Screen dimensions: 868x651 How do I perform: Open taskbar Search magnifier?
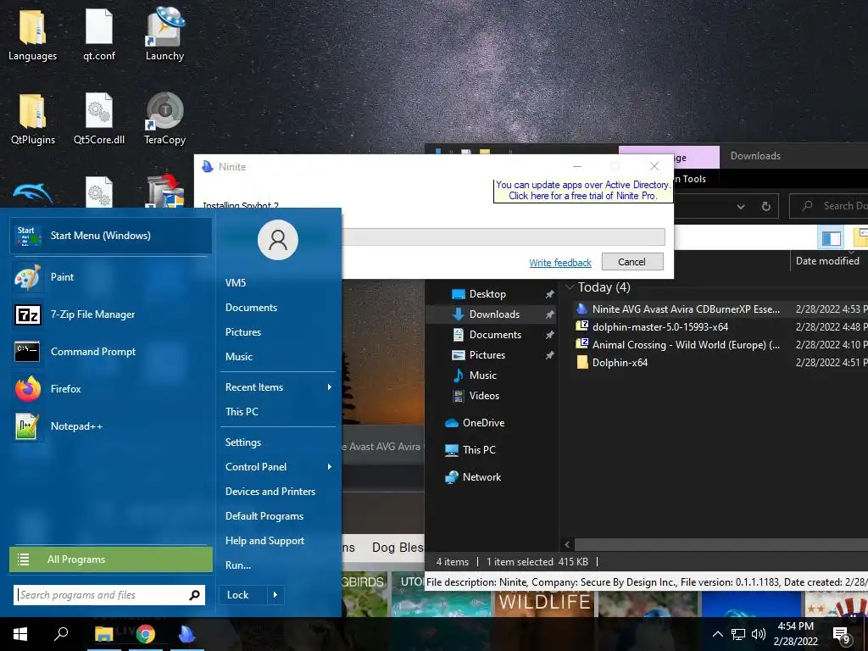coord(61,634)
